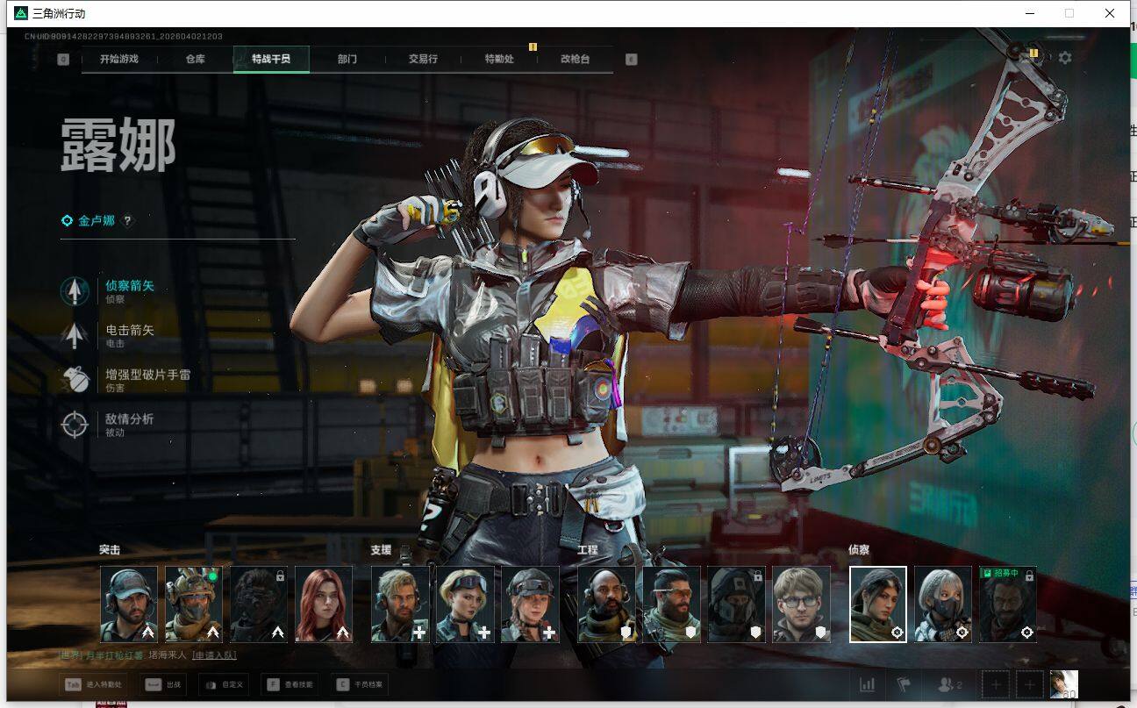
Task: Choose the blond bearded male support operator
Action: pyautogui.click(x=400, y=604)
